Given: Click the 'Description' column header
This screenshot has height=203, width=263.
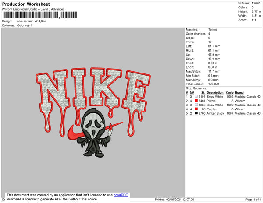Looking at the screenshot, I should (215, 93).
